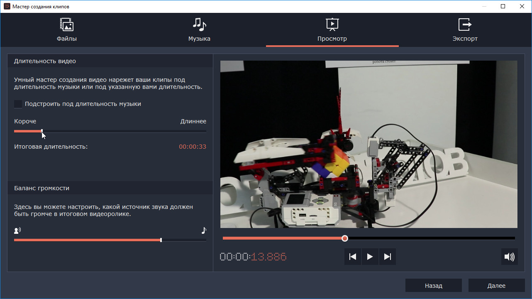
Task: Skip to next clip with skip-forward button
Action: [387, 257]
